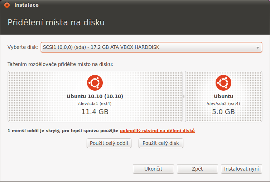Viewport: 270px width, 182px height.
Task: Click the Přidělení místa na disku heading
Action: (56, 22)
